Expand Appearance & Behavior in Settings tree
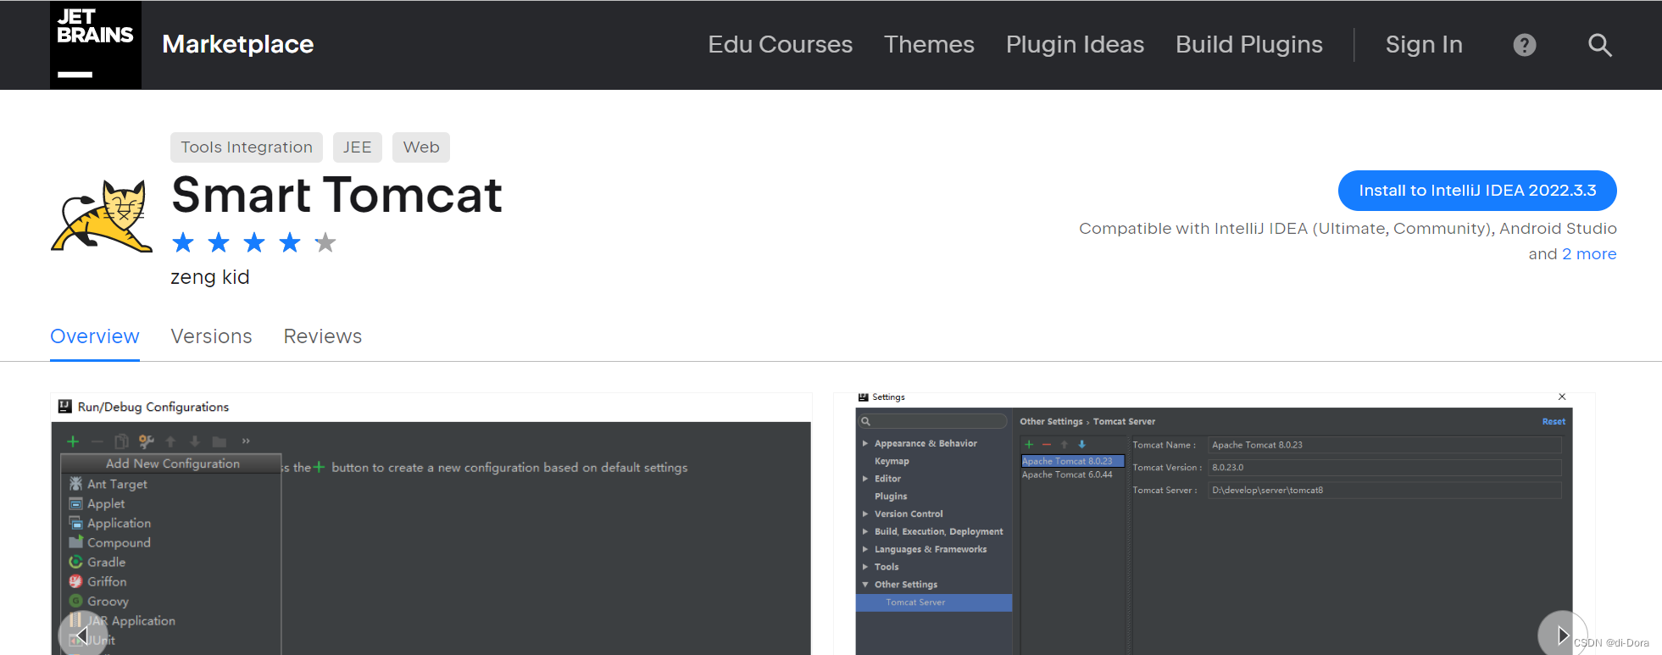This screenshot has width=1662, height=655. [865, 443]
